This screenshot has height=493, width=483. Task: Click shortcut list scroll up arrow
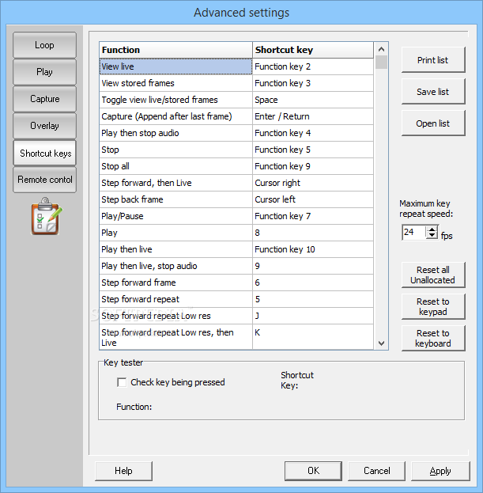[x=381, y=49]
